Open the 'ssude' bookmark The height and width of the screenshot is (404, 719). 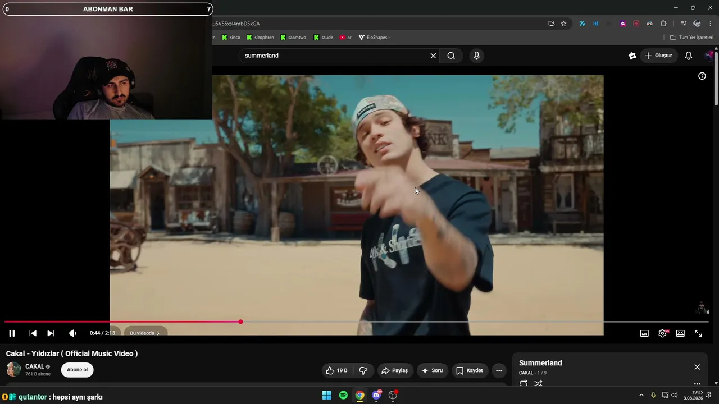323,38
